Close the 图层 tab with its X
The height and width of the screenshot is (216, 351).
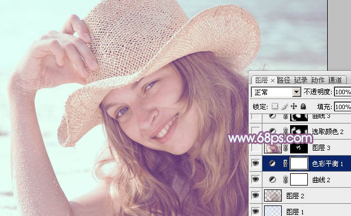(272, 80)
